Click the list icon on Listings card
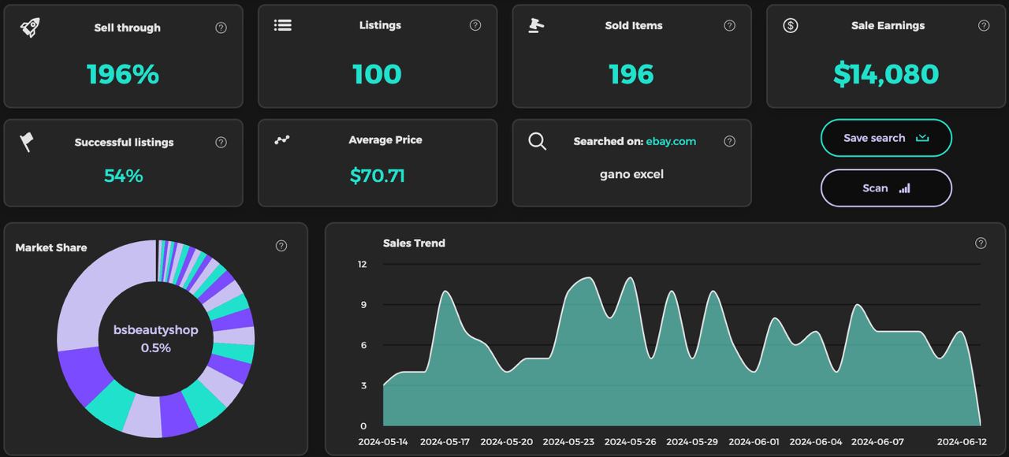 coord(283,25)
